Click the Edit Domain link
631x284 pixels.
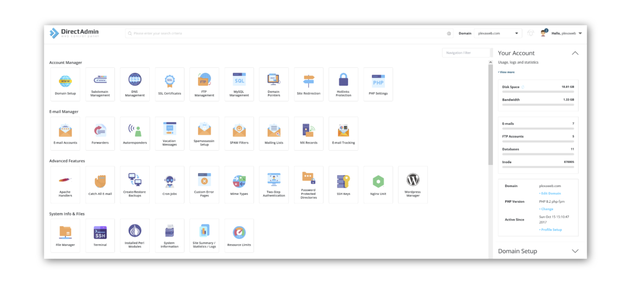click(x=551, y=193)
